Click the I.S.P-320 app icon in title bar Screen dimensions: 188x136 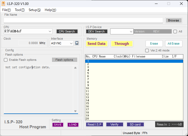coord(4,4)
